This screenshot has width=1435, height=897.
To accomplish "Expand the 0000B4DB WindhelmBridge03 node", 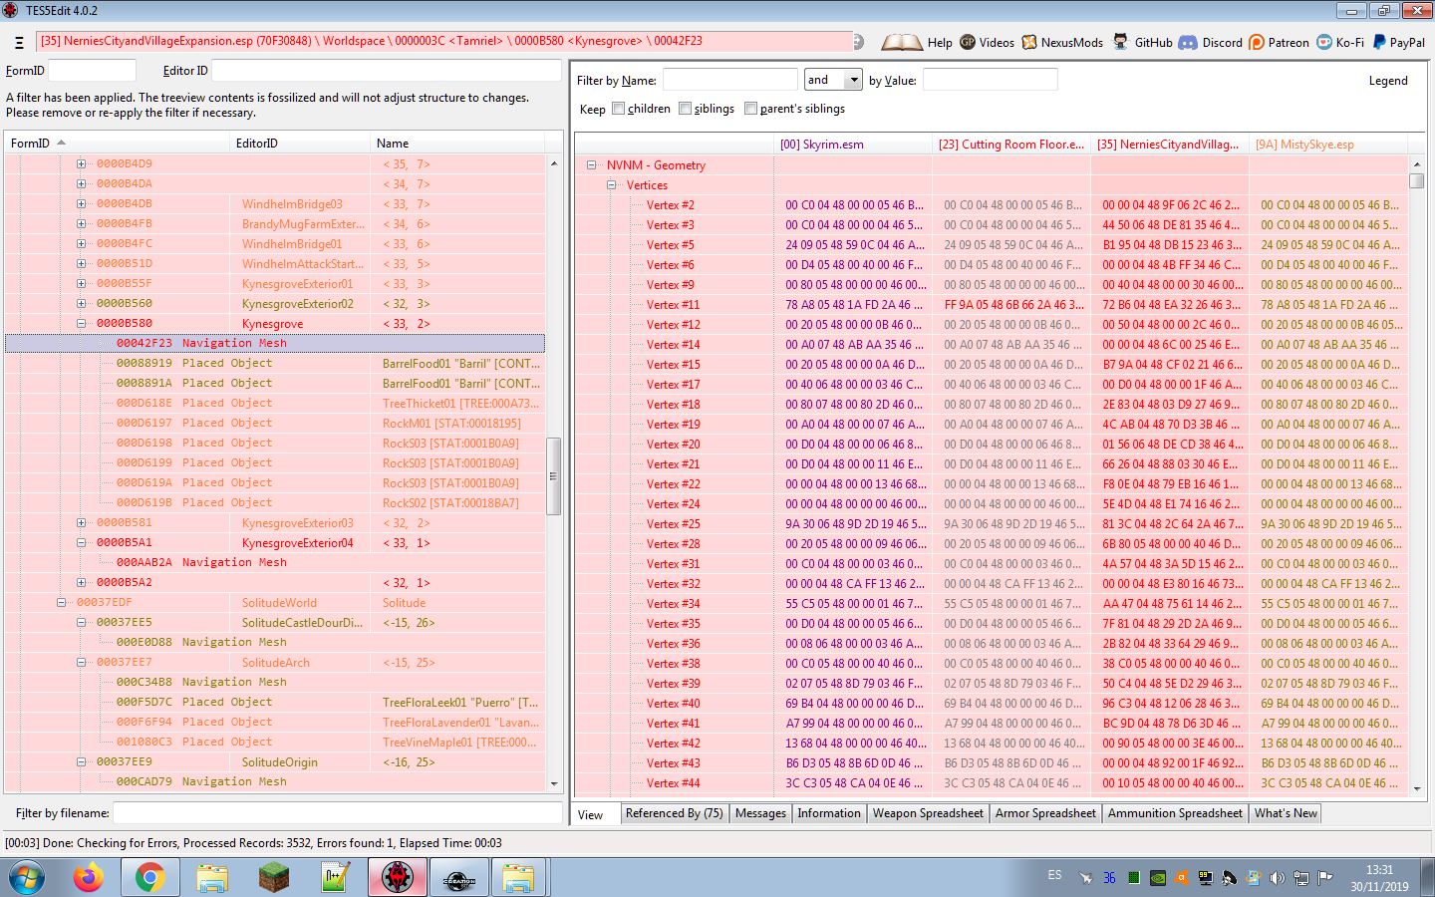I will 82,204.
